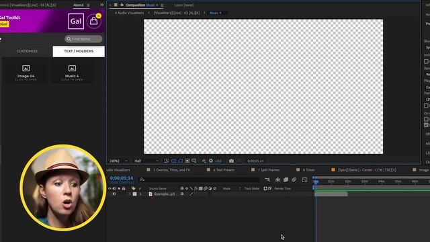Select the TEXT / HOLDERS tab

tap(79, 51)
